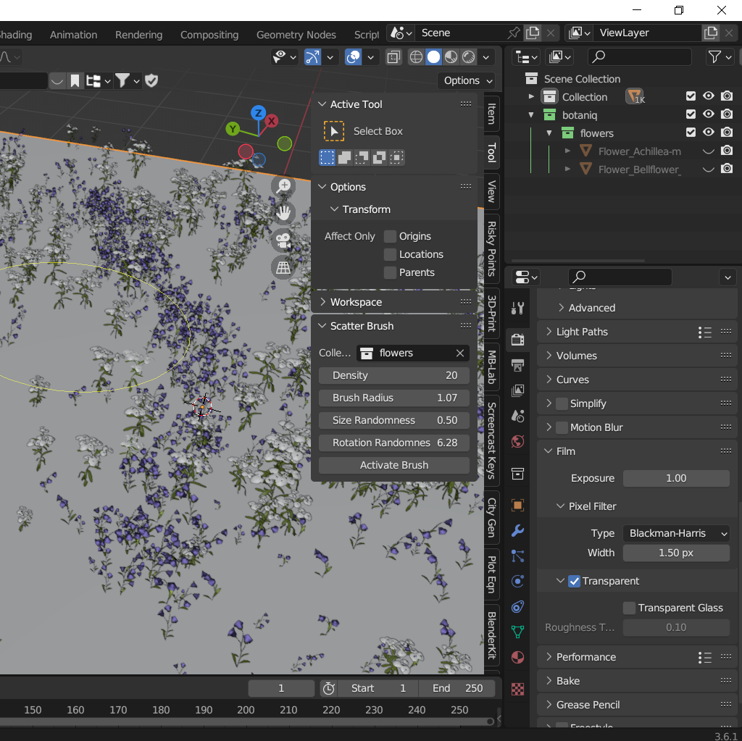This screenshot has width=742, height=741.
Task: Expand the Flower_Bellflower object in outliner
Action: [x=568, y=168]
